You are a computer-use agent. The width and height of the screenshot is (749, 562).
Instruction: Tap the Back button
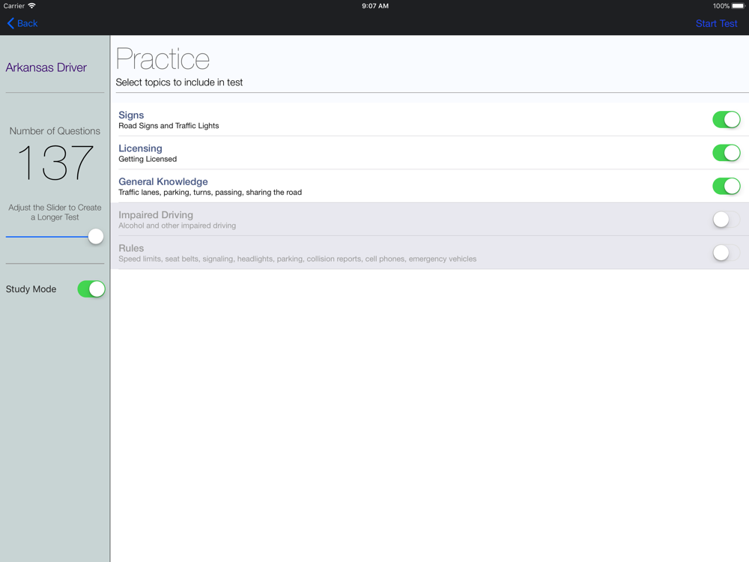[x=22, y=23]
